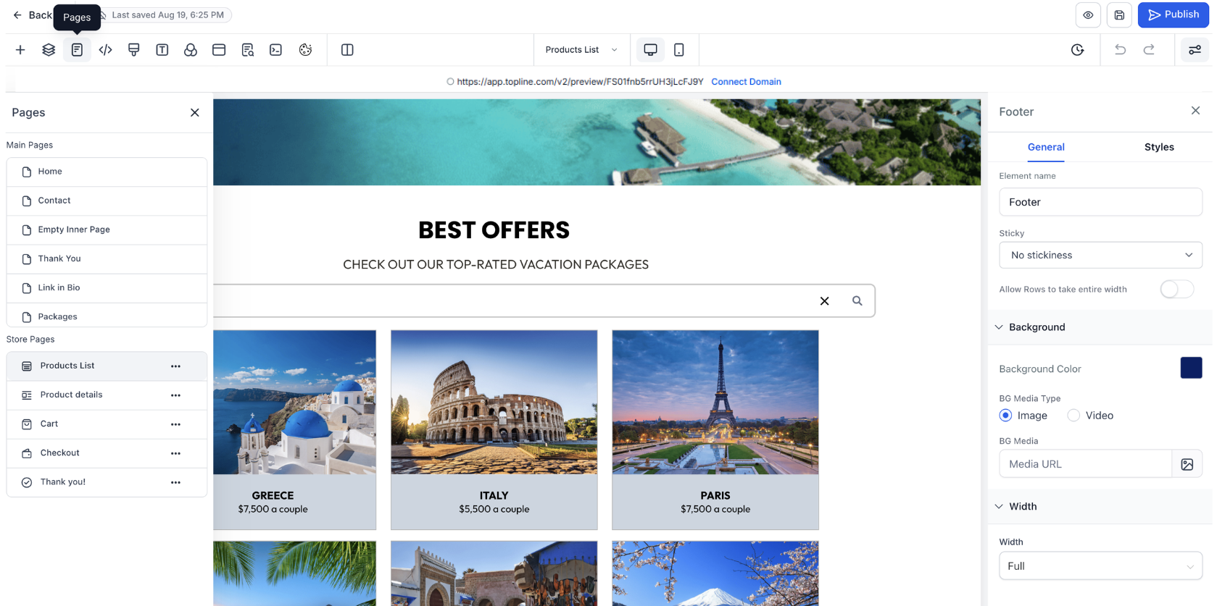The image size is (1217, 606).
Task: Click the BG Media image picker icon
Action: point(1187,464)
